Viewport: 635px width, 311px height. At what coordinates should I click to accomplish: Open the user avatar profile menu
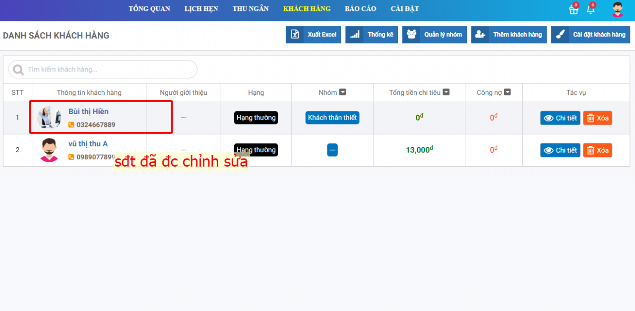[x=617, y=10]
